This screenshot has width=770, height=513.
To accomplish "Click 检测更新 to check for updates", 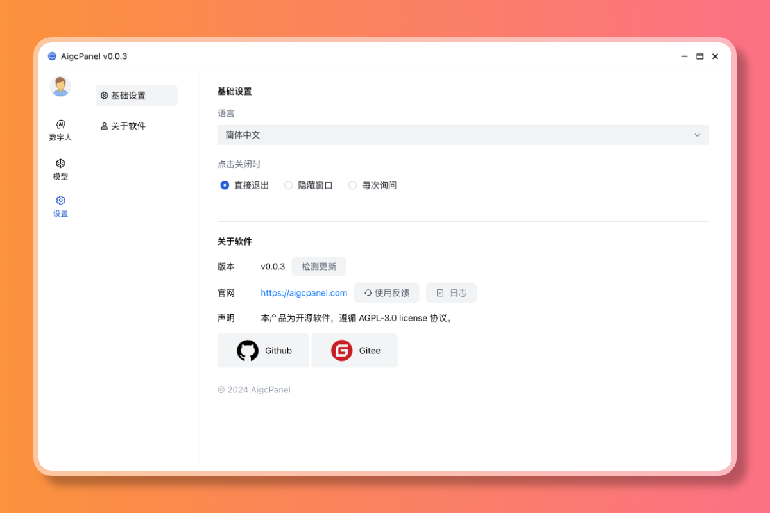I will pos(318,266).
